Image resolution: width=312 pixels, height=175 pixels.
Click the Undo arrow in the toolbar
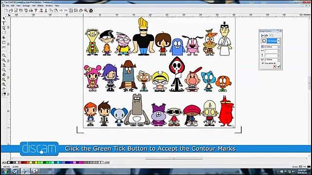click(x=61, y=11)
